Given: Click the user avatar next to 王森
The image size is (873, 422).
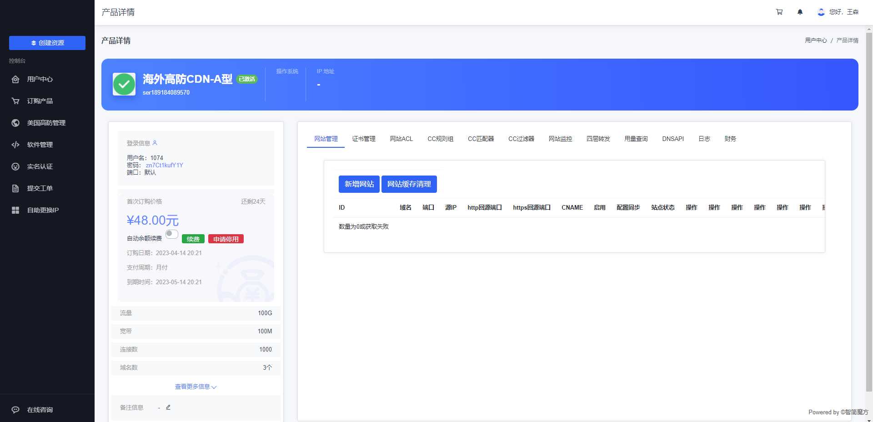Looking at the screenshot, I should pyautogui.click(x=821, y=12).
